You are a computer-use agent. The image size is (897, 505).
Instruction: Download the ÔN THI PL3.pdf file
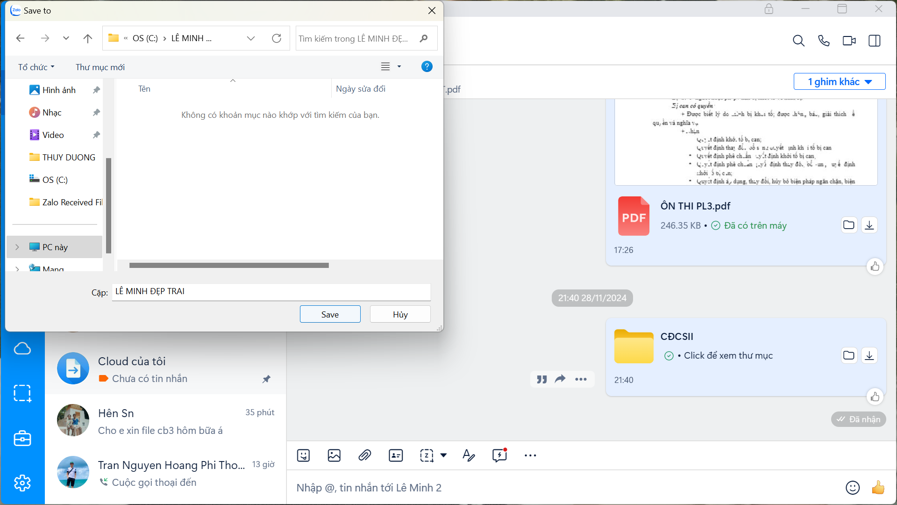point(869,225)
